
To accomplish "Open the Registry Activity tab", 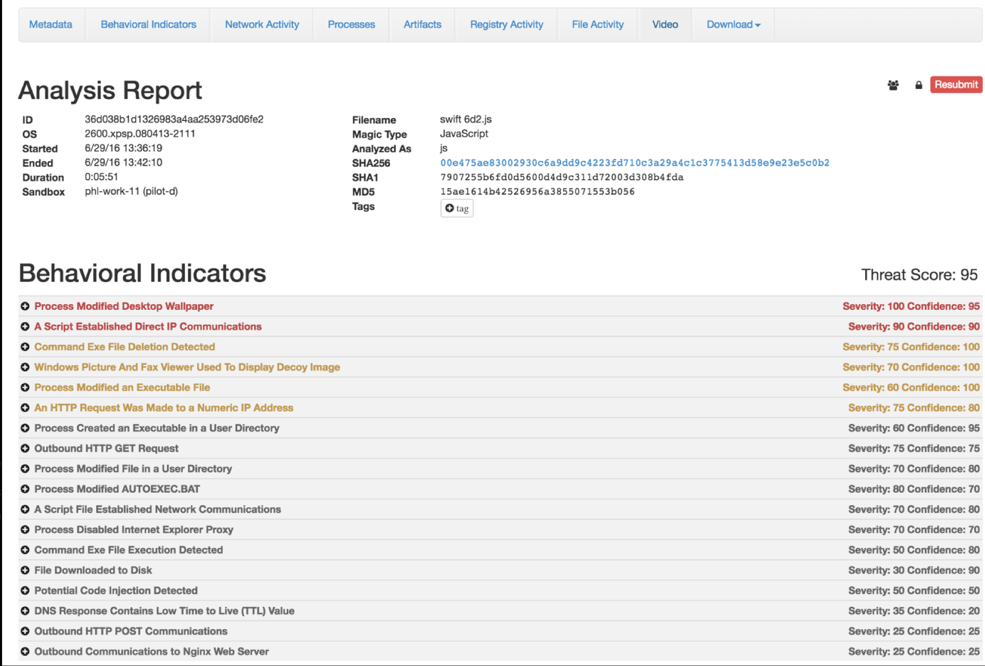I will pyautogui.click(x=506, y=25).
